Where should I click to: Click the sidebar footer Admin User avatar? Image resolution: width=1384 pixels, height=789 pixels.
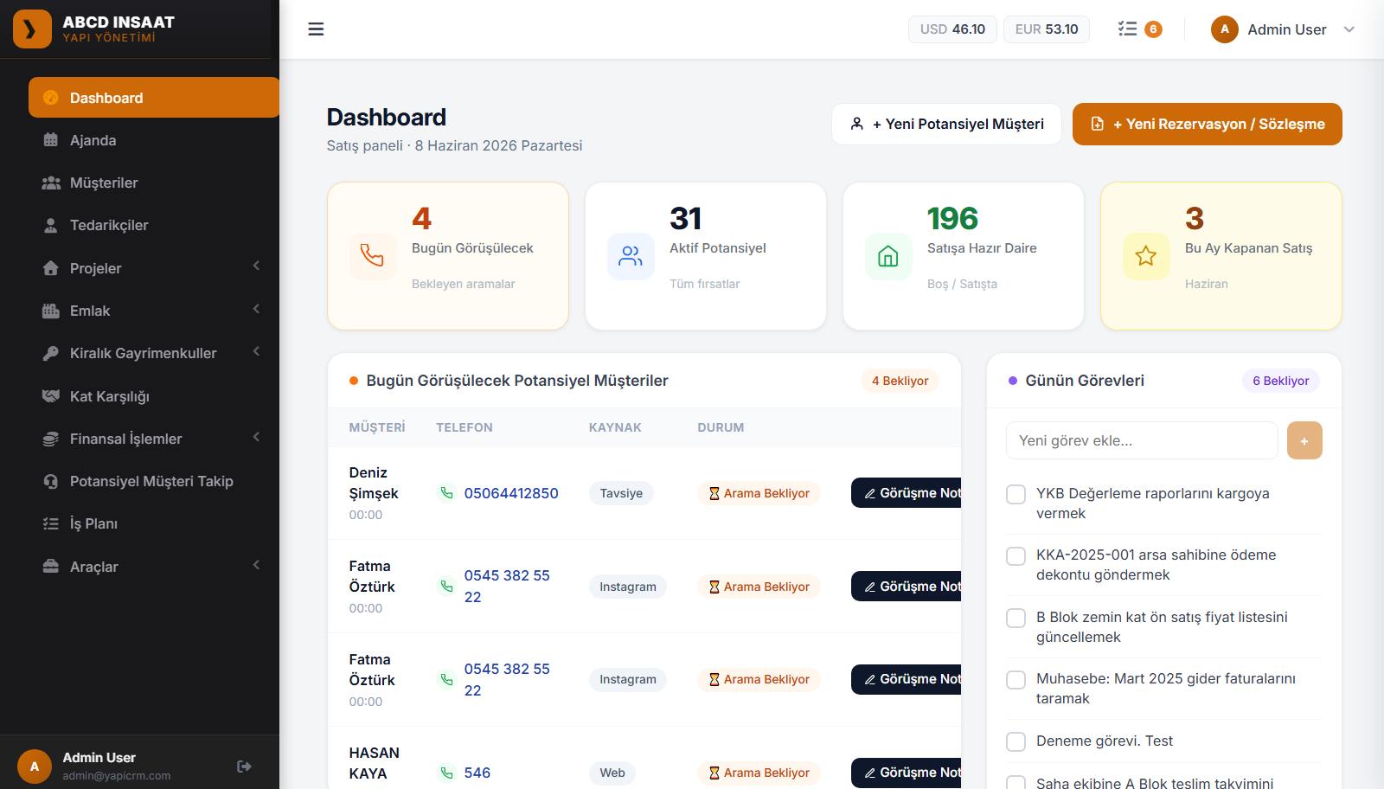click(35, 767)
